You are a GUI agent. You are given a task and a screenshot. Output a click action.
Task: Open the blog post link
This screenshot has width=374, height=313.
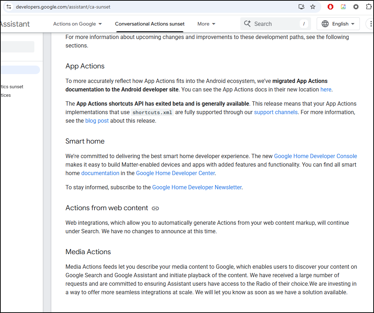pos(97,121)
